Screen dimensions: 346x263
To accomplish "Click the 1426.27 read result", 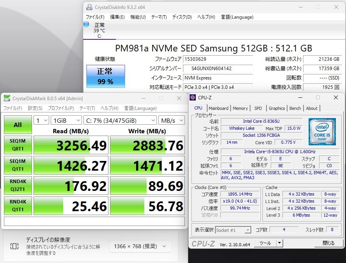I will coord(71,165).
